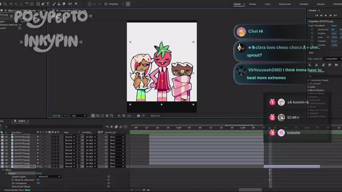Take a snapshot with camera icon
Image resolution: width=342 pixels, height=192 pixels.
click(x=139, y=116)
